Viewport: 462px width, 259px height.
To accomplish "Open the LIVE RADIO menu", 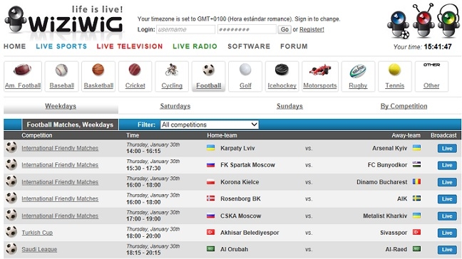I will [195, 46].
